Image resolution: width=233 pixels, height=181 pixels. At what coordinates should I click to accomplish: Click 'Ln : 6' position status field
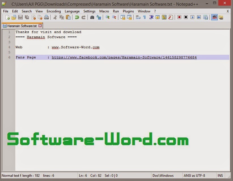(x=83, y=176)
